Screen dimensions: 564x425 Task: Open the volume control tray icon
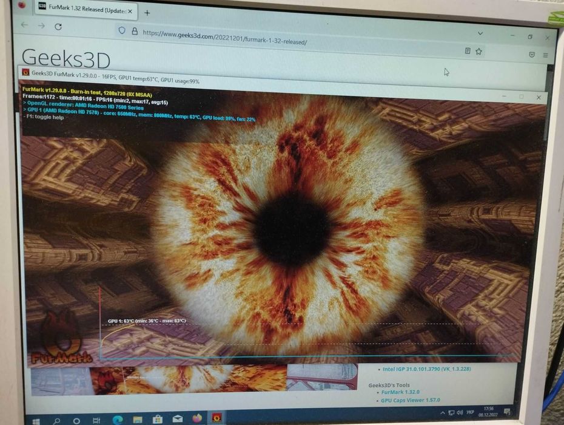pos(460,412)
